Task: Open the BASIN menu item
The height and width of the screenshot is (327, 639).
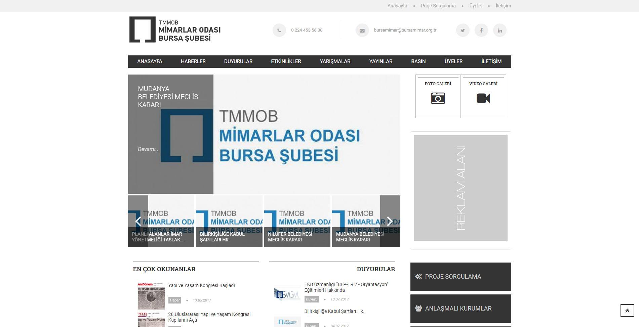Action: tap(418, 61)
